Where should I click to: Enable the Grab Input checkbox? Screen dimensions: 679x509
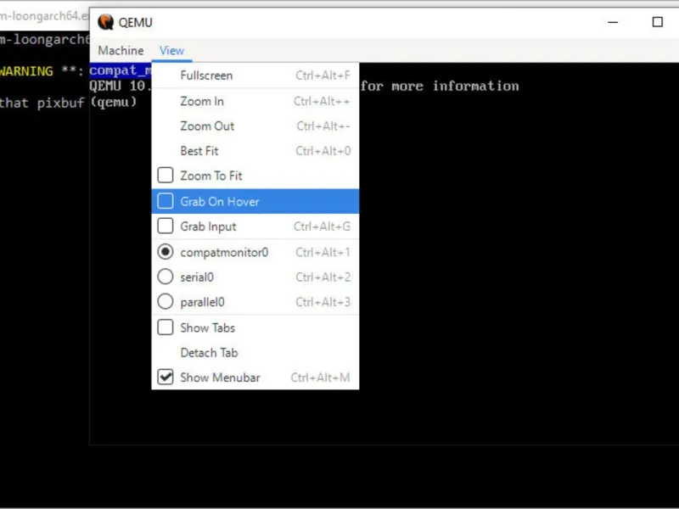165,227
